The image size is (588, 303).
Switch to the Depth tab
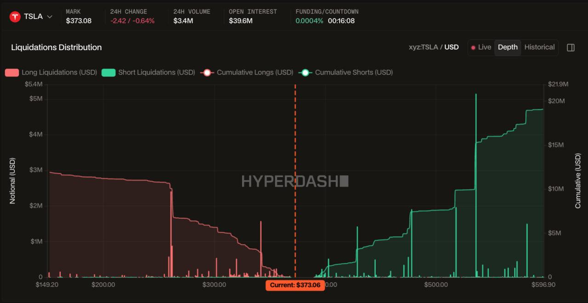508,47
